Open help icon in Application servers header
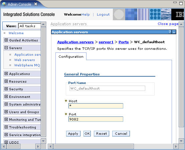 tap(170, 32)
